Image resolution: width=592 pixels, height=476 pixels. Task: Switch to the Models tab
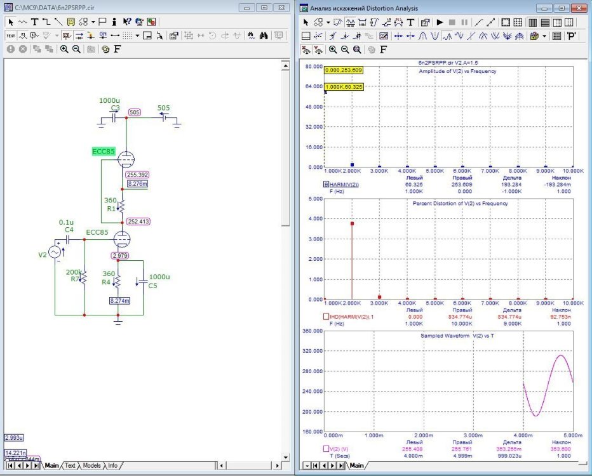coord(91,465)
